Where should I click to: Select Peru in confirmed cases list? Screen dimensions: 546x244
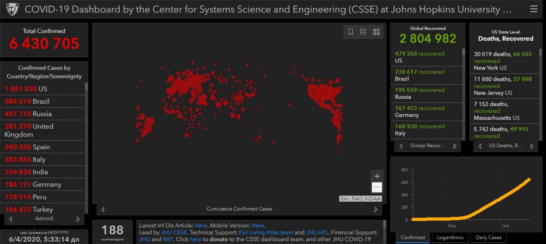[43, 197]
